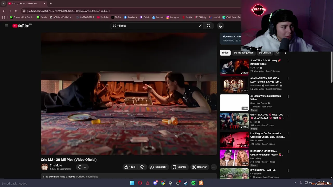Open the Twitch bookmark
Viewport: 333px width, 187px height.
[x=145, y=17]
